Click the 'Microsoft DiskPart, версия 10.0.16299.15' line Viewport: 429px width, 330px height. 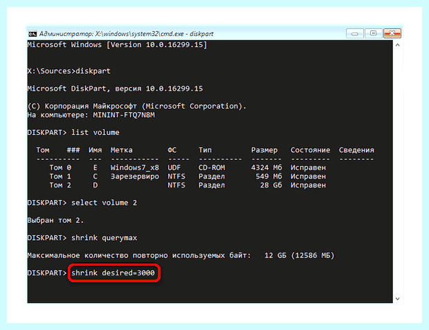[x=115, y=89]
